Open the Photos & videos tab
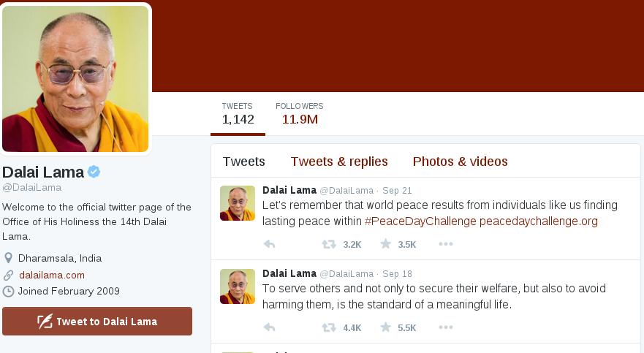 point(460,162)
